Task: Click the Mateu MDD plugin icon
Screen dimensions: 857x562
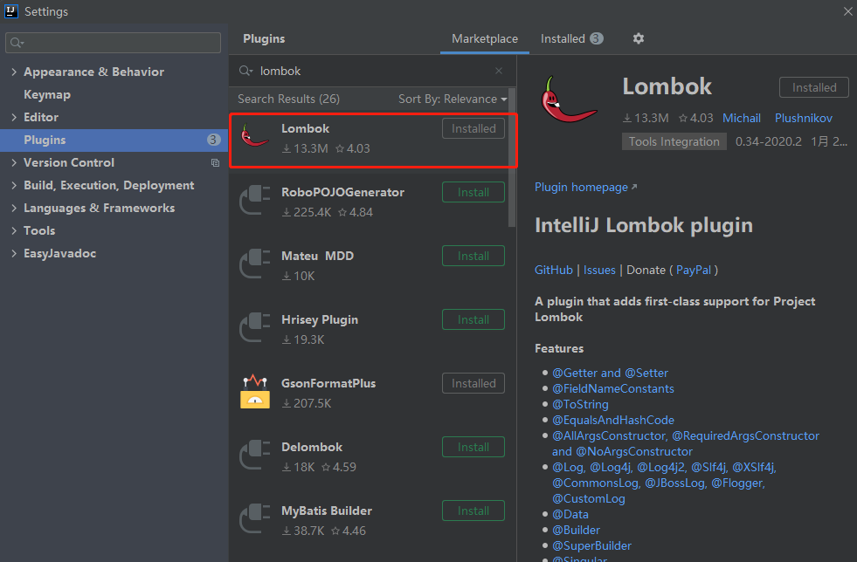Action: 255,264
